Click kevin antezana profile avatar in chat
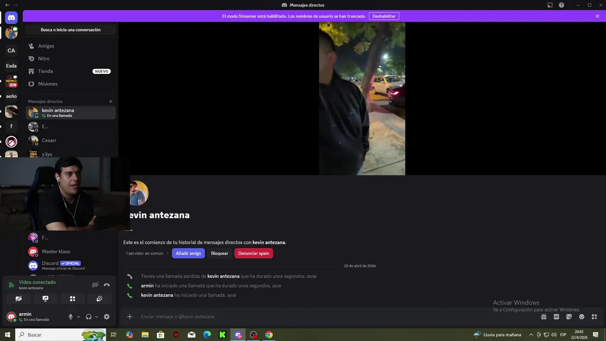Viewport: 606px width, 341px height. [139, 193]
